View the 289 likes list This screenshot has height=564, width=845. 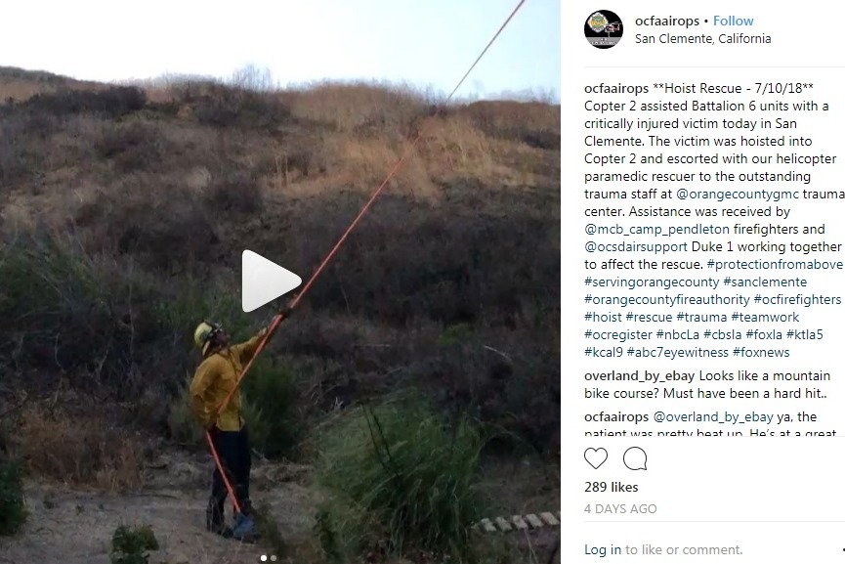612,488
